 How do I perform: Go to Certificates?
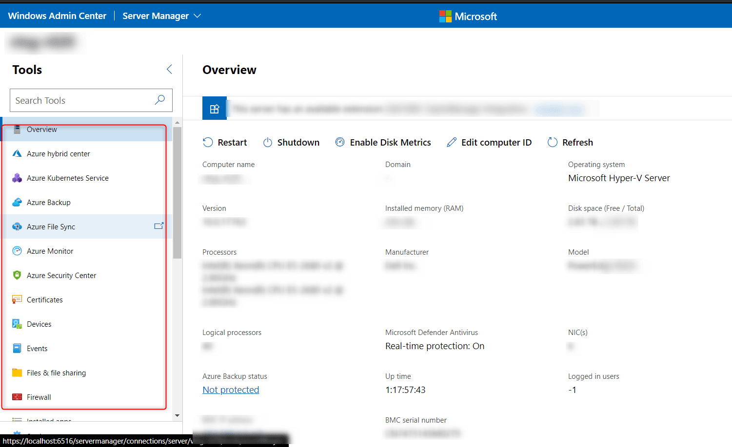86,300
